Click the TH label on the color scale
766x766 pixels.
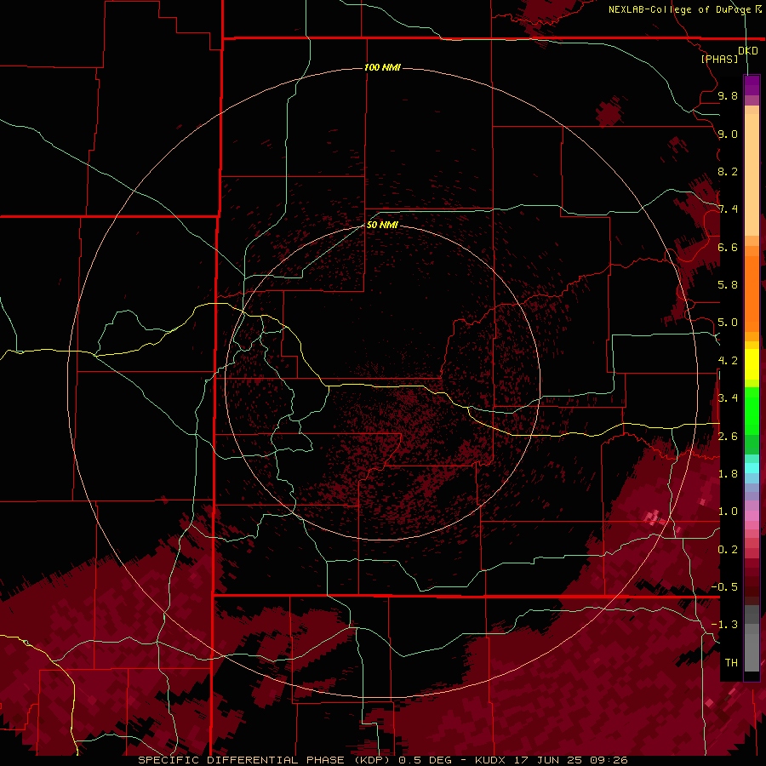(731, 663)
